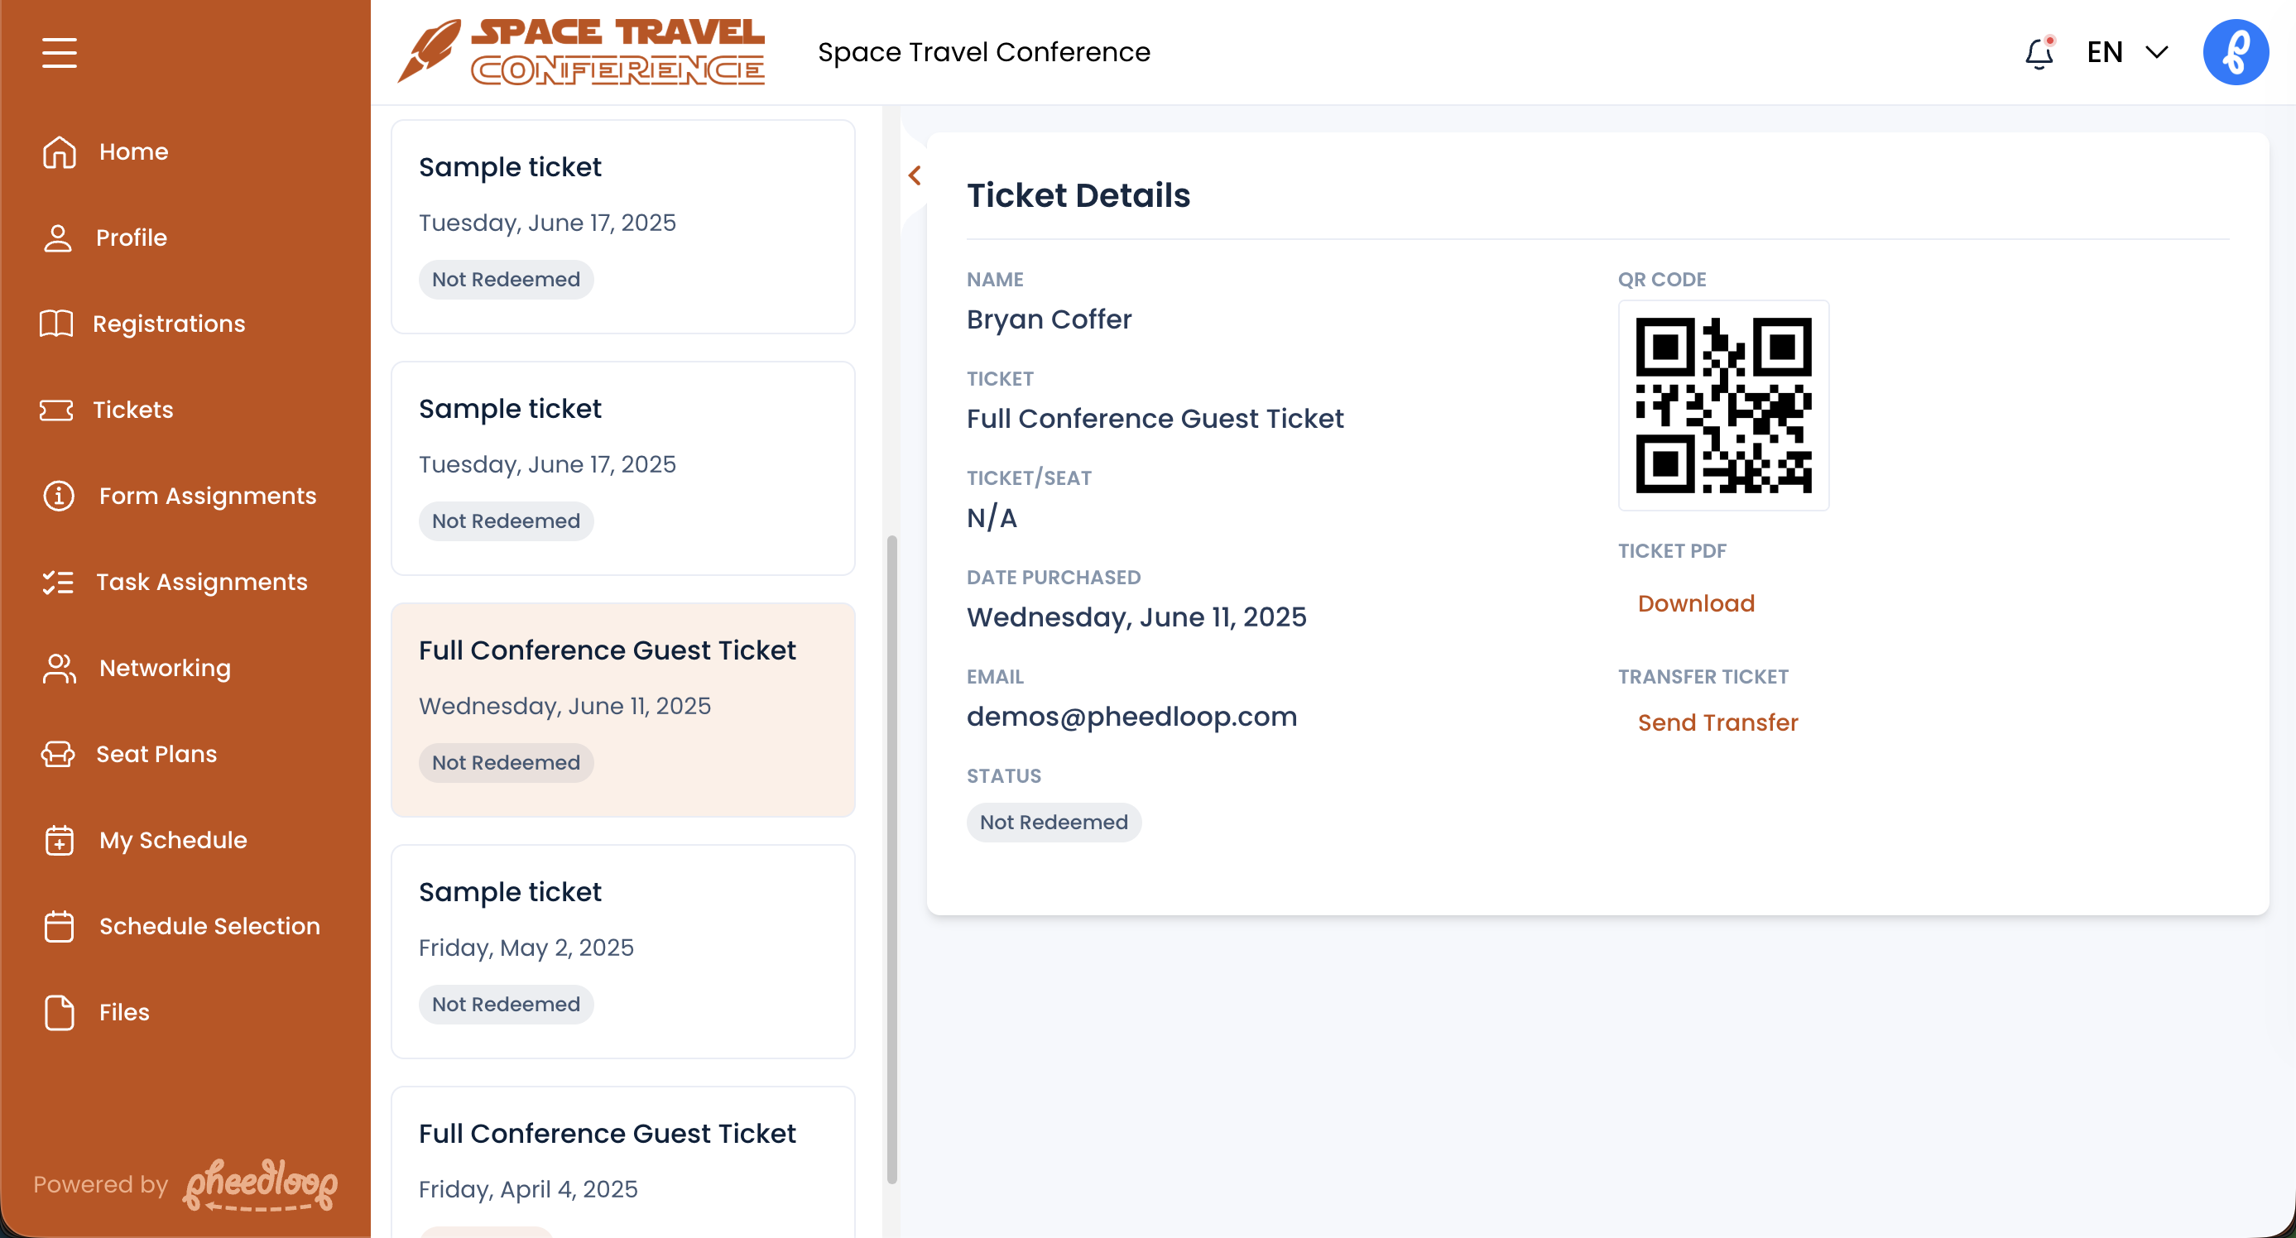
Task: Click the Space Travel Conference logo
Action: (x=581, y=53)
